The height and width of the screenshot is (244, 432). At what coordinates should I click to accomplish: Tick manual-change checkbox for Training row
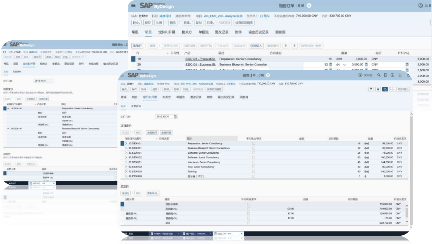[x=254, y=171]
